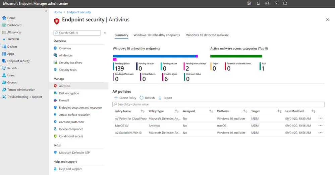Switch to the Summary tab
The height and width of the screenshot is (175, 335).
click(121, 35)
